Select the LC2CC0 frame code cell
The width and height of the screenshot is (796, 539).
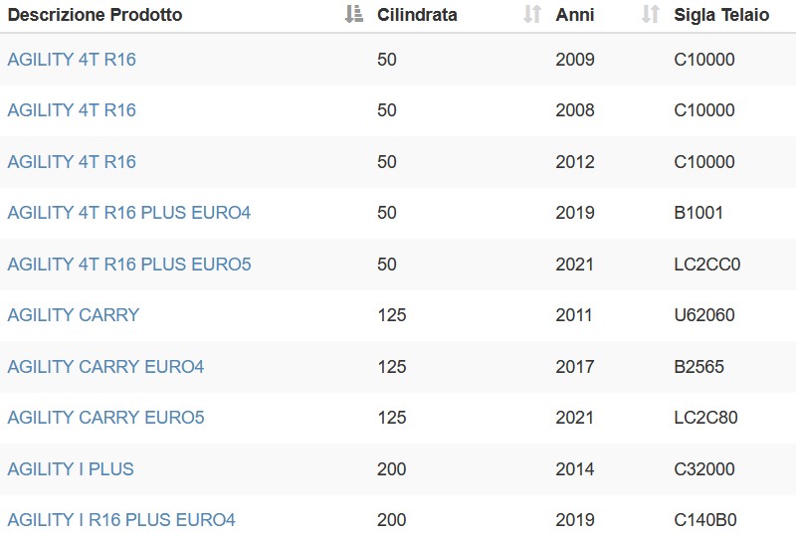(707, 265)
